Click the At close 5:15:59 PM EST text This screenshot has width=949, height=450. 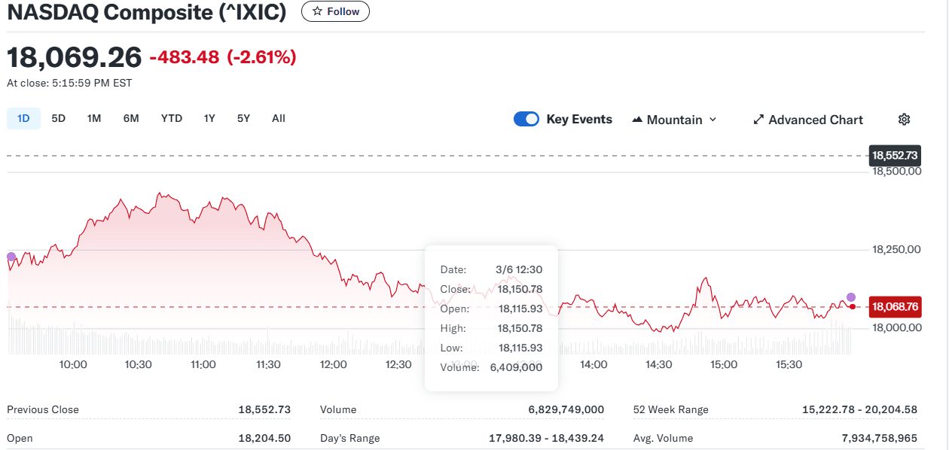[x=69, y=84]
